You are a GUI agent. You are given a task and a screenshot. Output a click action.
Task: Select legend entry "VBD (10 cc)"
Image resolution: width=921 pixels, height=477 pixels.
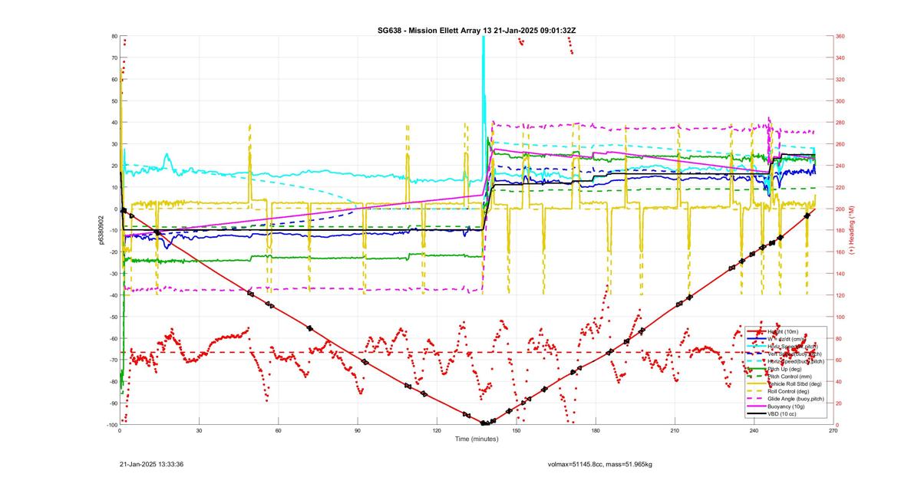[784, 414]
